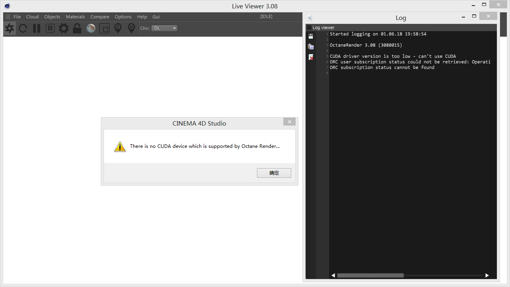The width and height of the screenshot is (510, 287).
Task: Toggle the Log viewer panel checkbox
Action: pos(309,28)
